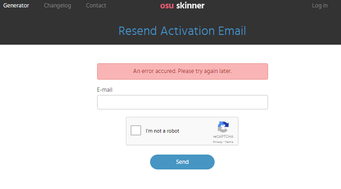Submit the form with Send button
341x189 pixels.
[182, 162]
